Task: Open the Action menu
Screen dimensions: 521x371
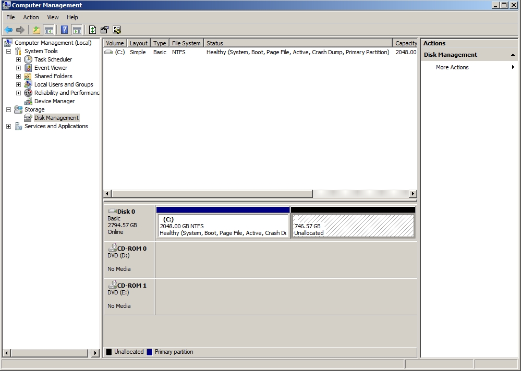Action: 31,17
